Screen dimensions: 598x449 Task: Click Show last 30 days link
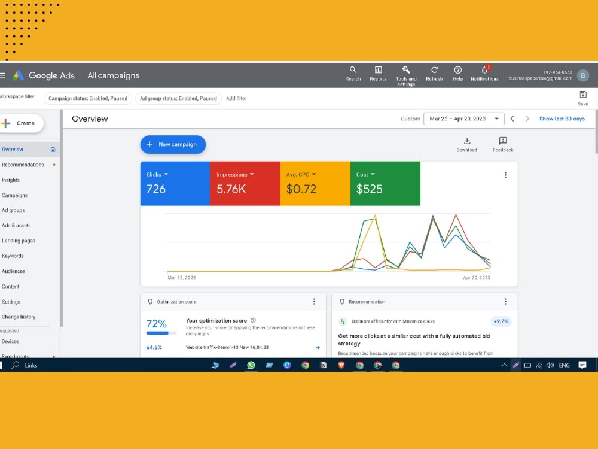tap(562, 119)
